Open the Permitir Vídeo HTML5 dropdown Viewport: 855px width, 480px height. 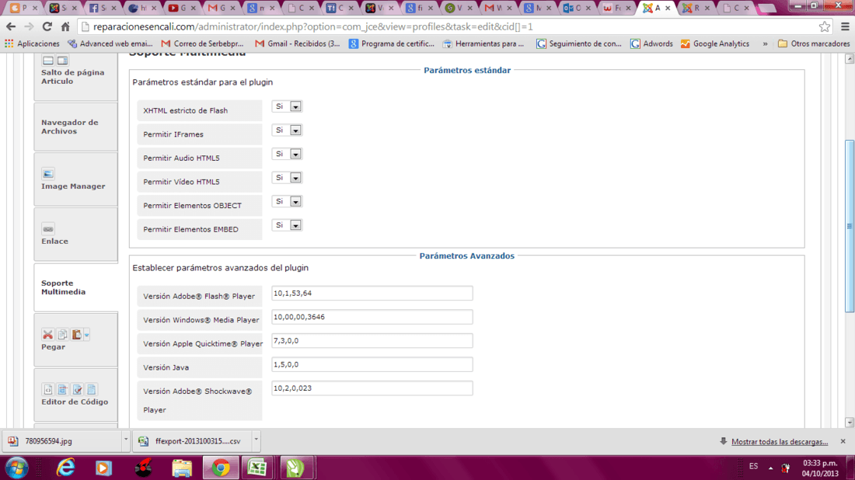click(287, 178)
